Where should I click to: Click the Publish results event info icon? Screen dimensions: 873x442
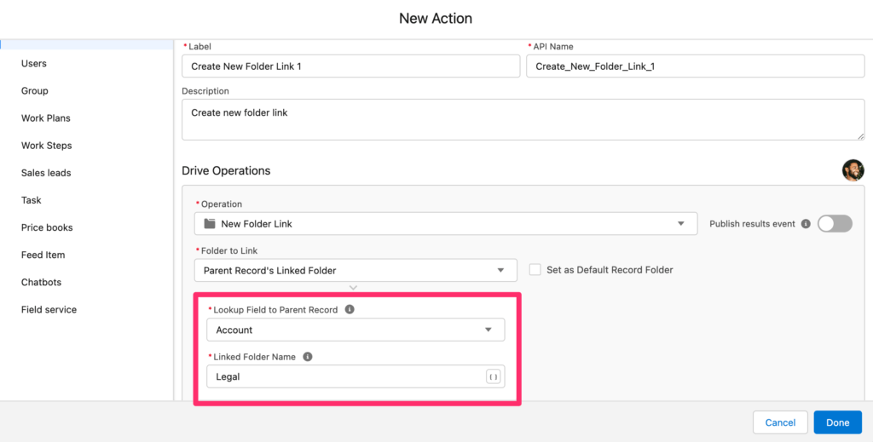pyautogui.click(x=805, y=224)
